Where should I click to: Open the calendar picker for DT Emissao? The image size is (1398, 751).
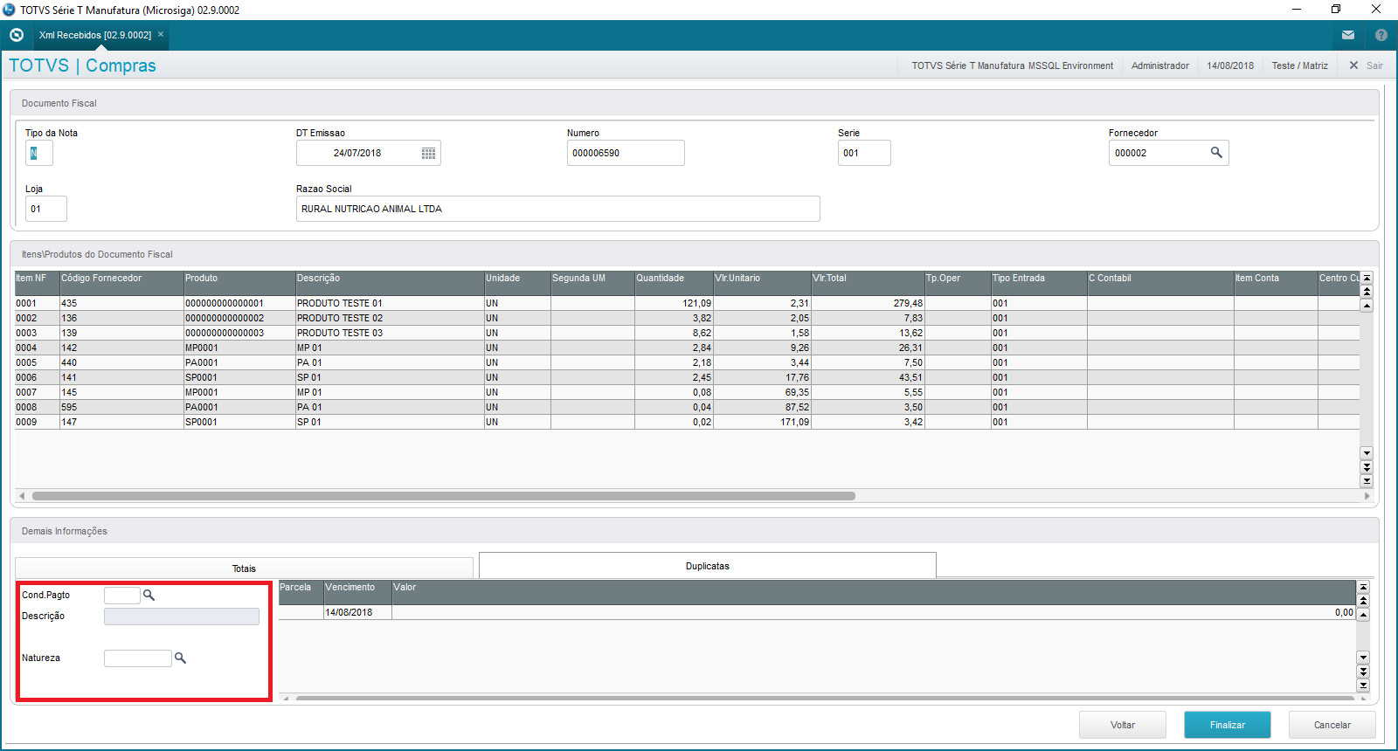click(428, 154)
